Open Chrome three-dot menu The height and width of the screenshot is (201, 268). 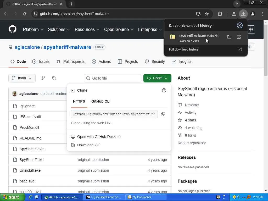tap(262, 14)
